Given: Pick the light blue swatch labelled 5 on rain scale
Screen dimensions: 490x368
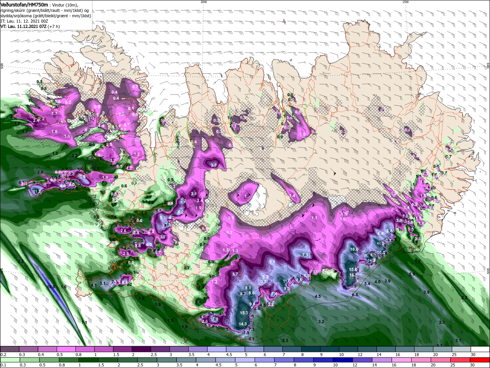Looking at the screenshot, I should click(x=245, y=360).
